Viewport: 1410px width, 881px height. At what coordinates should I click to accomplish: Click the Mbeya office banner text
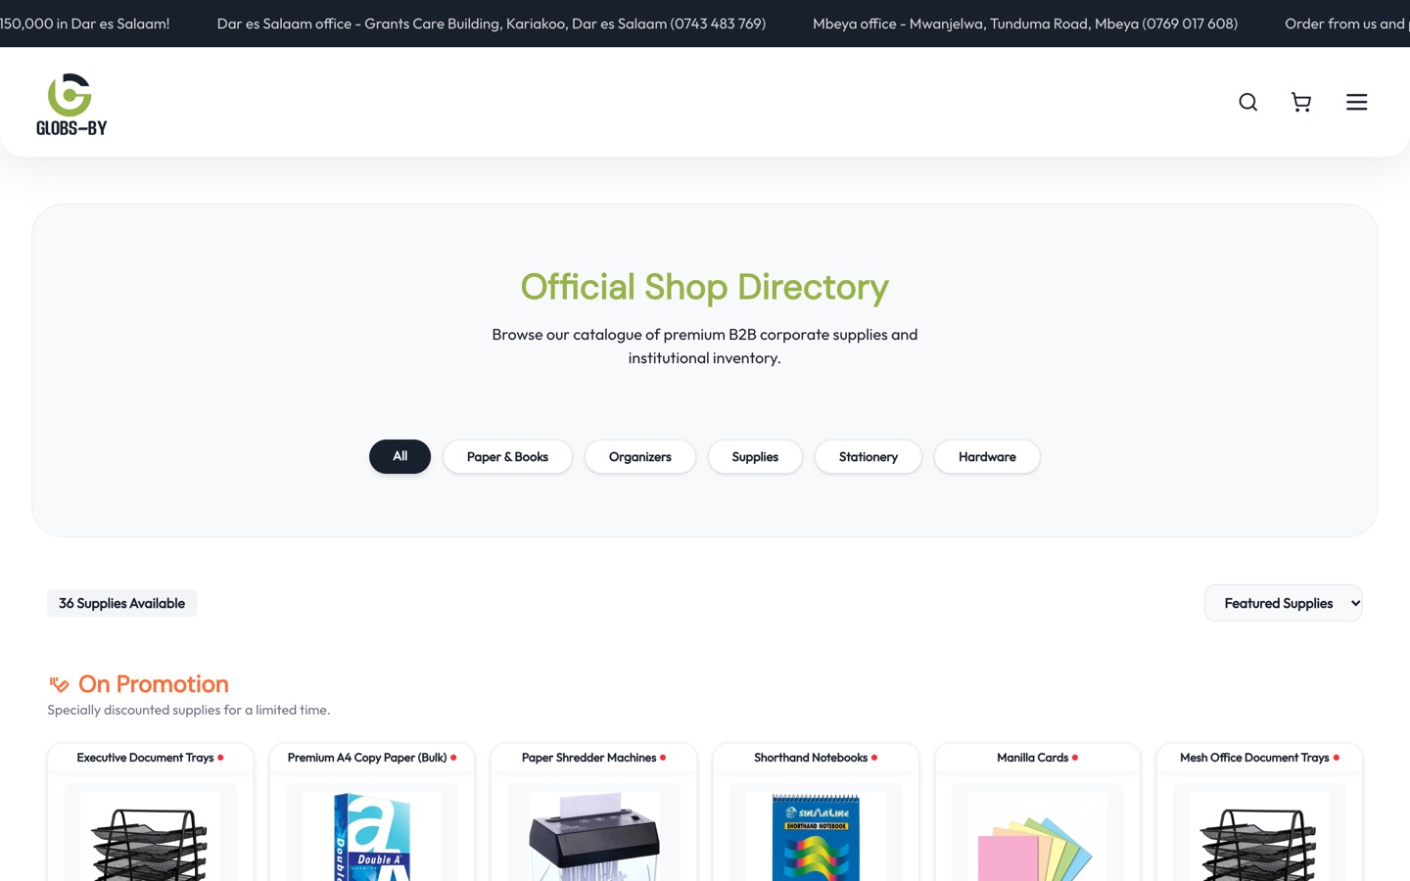pyautogui.click(x=1025, y=23)
